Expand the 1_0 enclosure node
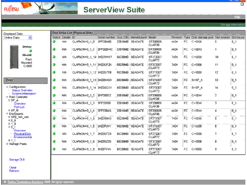This screenshot has height=185, width=247. coord(9,124)
